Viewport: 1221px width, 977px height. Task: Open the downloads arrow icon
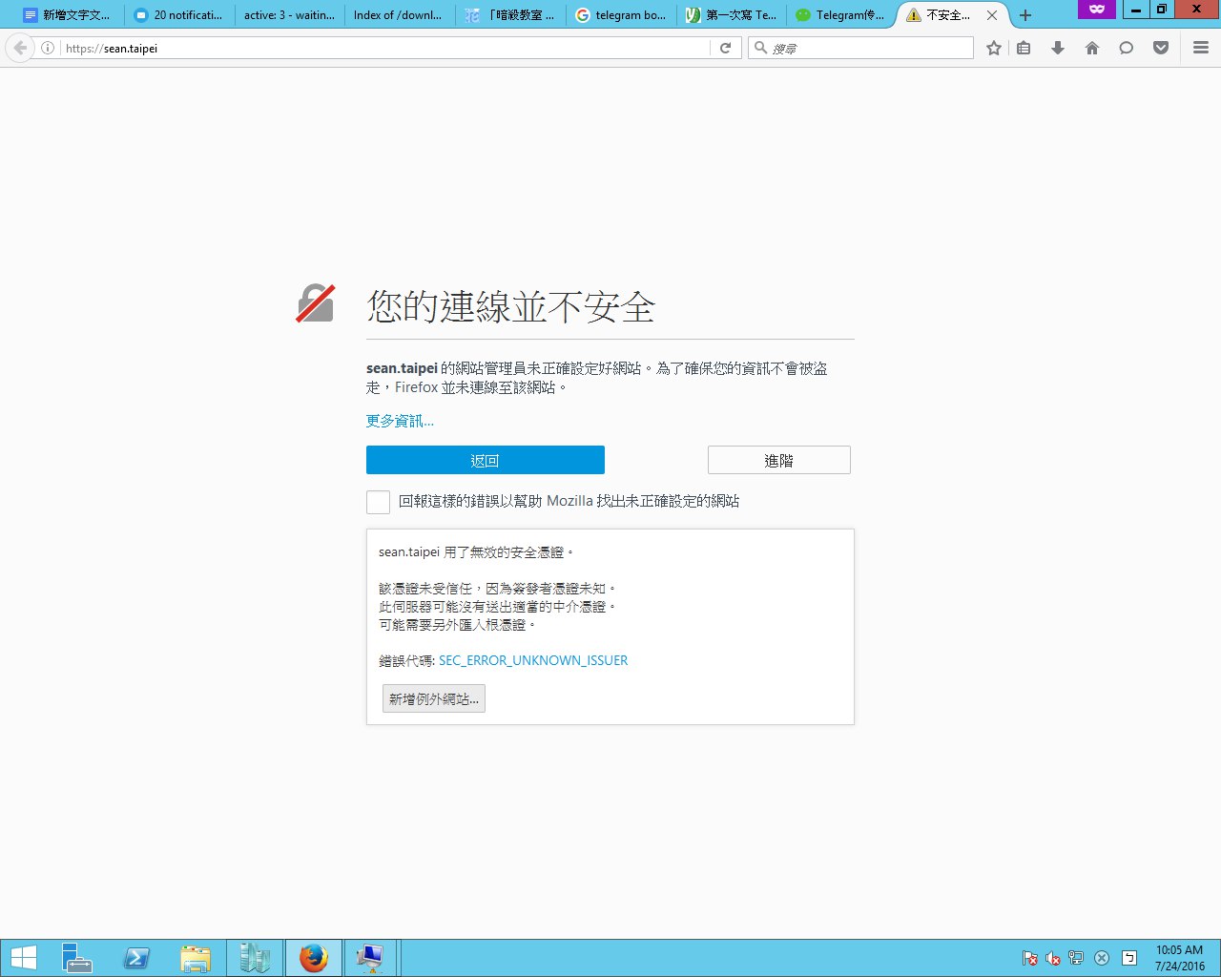(x=1057, y=48)
